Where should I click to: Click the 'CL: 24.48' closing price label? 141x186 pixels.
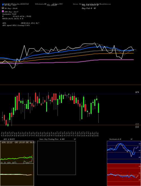click(x=52, y=5)
